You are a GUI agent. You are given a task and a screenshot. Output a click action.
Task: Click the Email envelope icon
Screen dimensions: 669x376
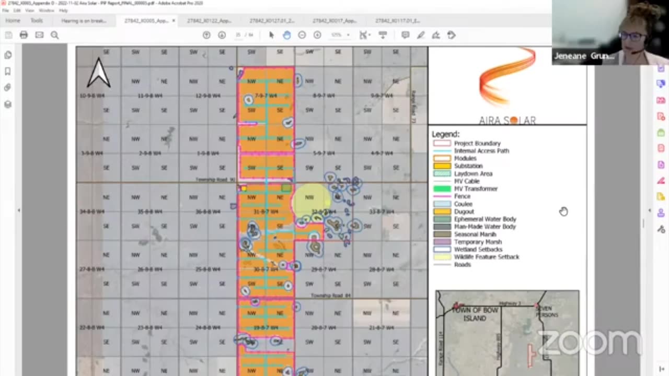[39, 35]
